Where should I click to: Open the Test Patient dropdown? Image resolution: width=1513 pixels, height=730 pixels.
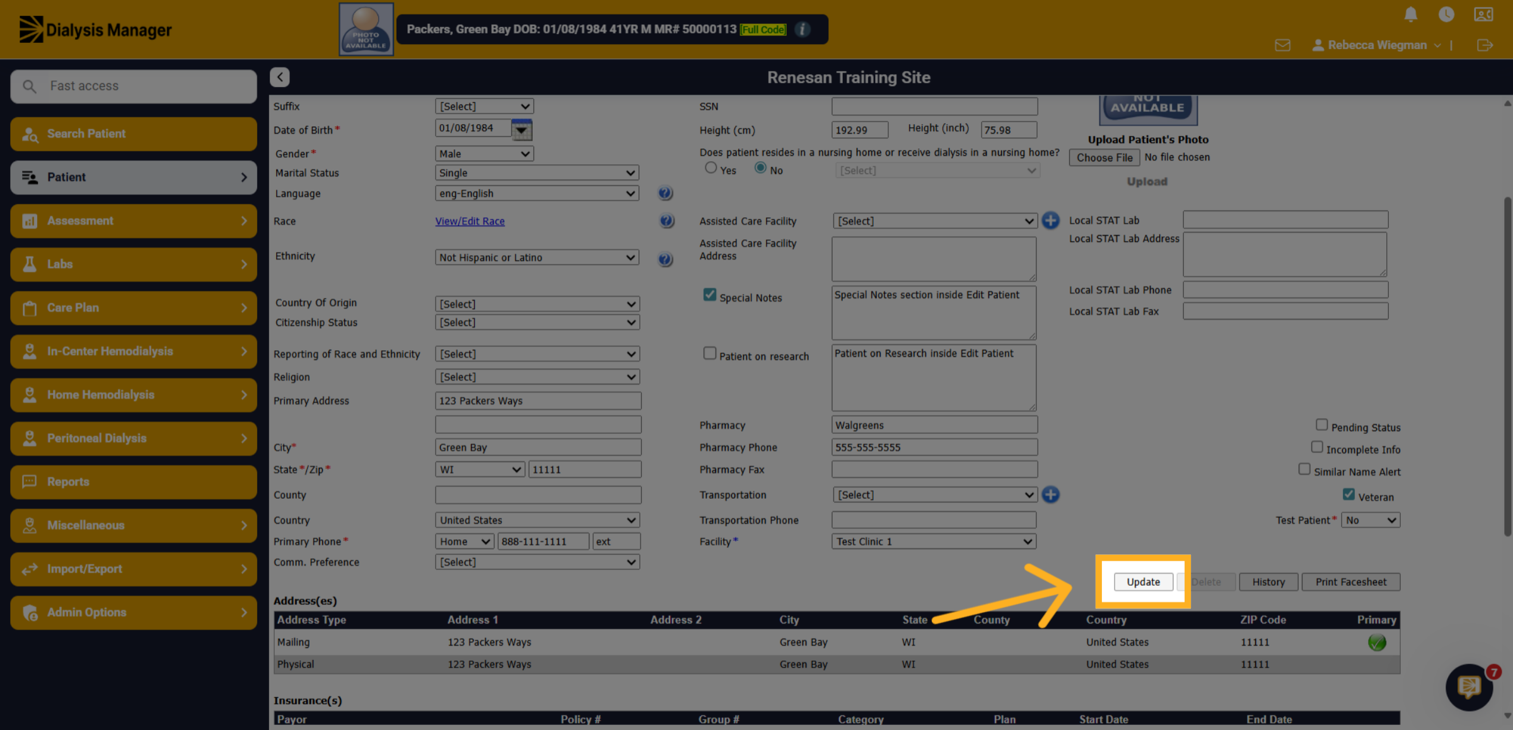(x=1370, y=520)
